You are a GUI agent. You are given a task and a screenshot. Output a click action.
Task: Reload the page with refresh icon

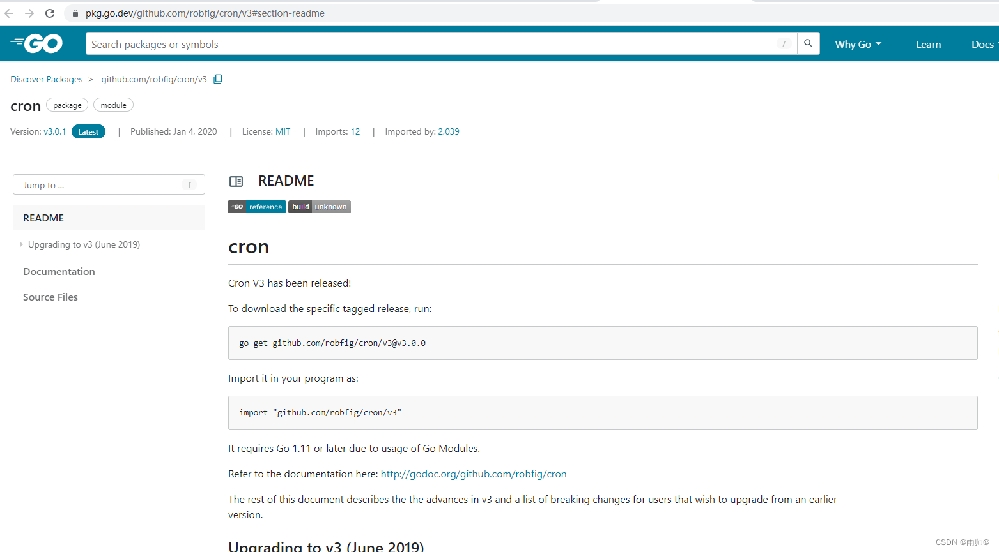click(x=50, y=13)
